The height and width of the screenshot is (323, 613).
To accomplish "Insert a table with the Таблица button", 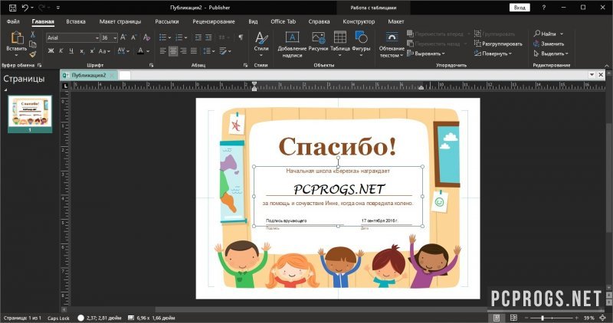I will 339,44.
